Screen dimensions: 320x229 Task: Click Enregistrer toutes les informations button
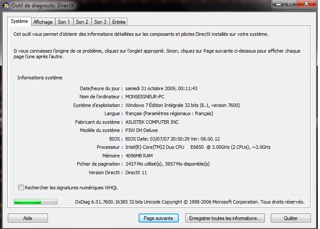[x=225, y=218]
